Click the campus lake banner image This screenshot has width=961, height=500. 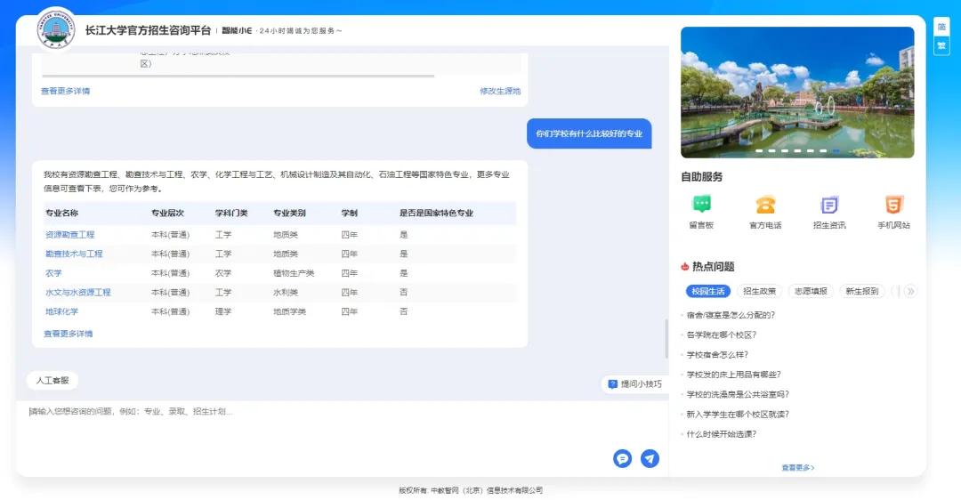pyautogui.click(x=797, y=92)
